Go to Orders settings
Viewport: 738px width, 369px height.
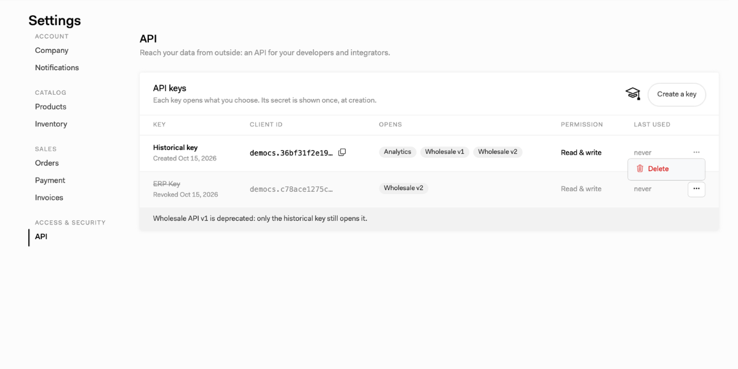(47, 163)
